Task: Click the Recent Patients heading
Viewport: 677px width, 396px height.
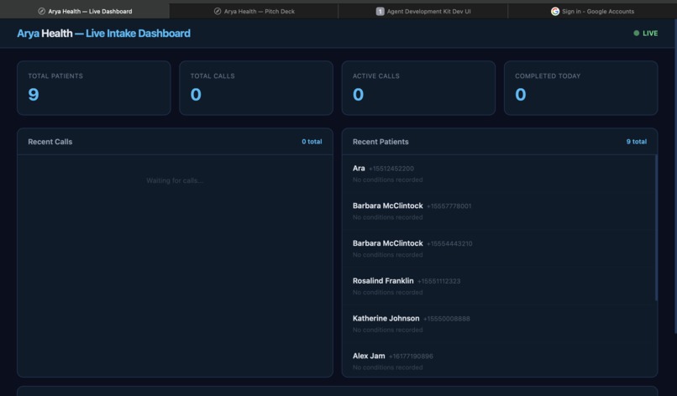Action: (x=380, y=142)
